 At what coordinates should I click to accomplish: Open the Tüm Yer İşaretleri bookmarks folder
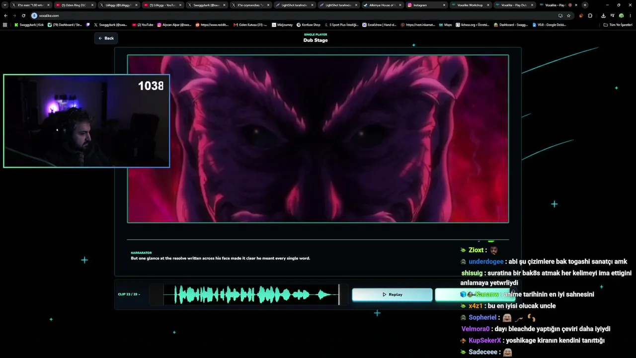(618, 24)
